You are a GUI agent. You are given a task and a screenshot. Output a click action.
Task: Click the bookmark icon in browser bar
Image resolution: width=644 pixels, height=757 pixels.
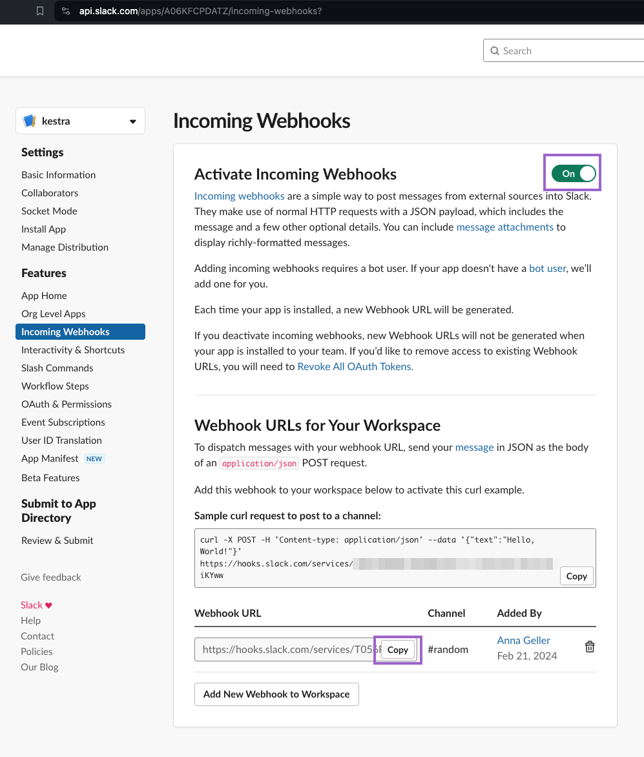point(40,11)
